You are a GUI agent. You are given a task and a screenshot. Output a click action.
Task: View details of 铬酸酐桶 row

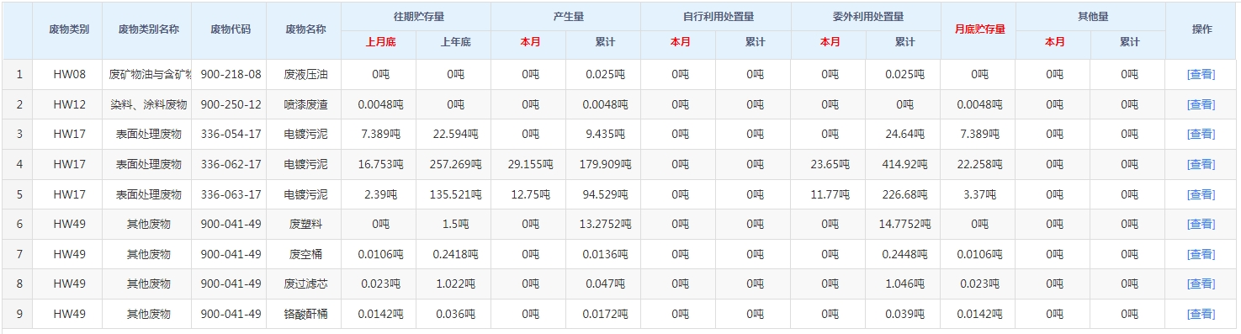[x=1201, y=314]
